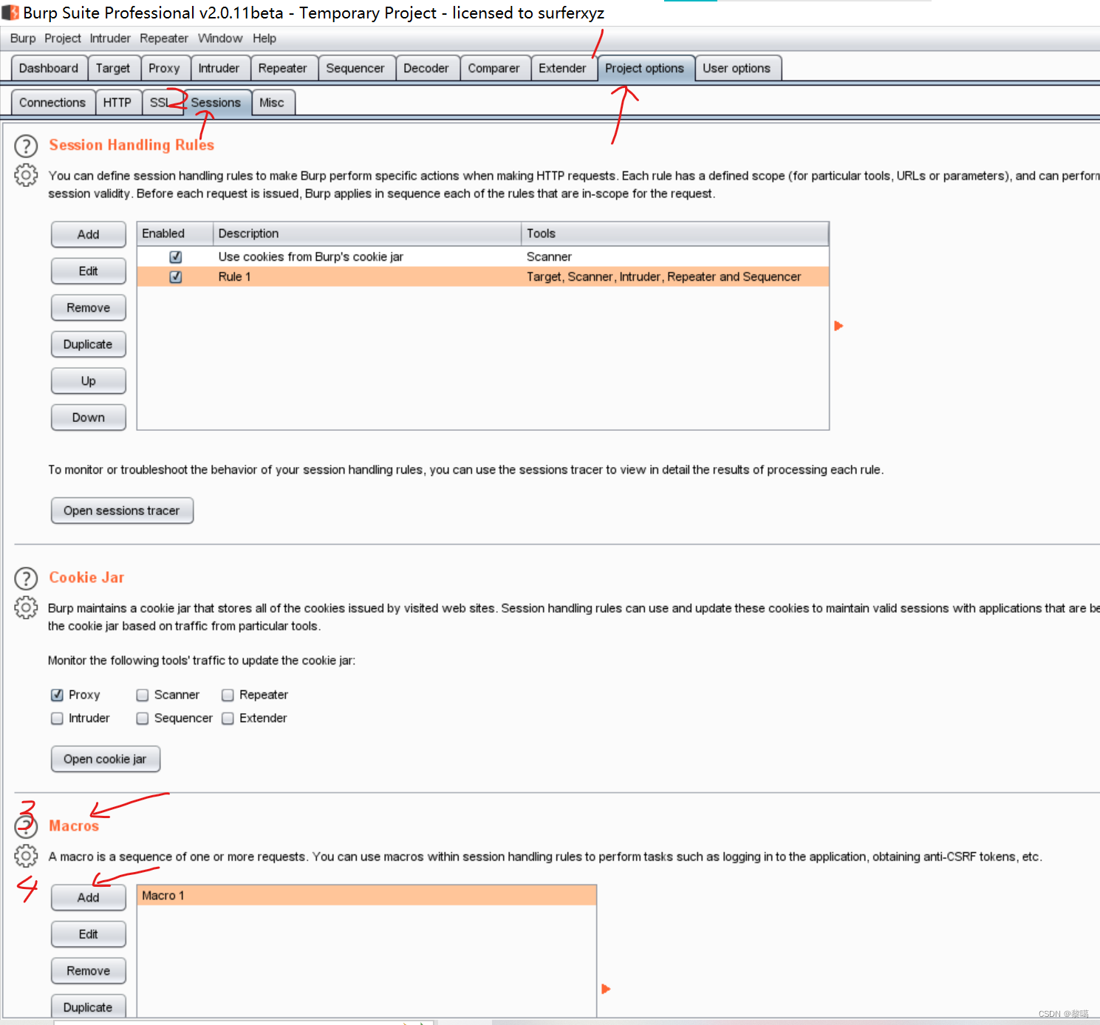1100x1025 pixels.
Task: Open the Window menu
Action: (x=220, y=38)
